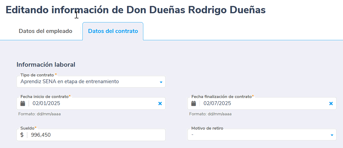
Task: Click the Tipo de contrato field label
Action: click(x=37, y=75)
